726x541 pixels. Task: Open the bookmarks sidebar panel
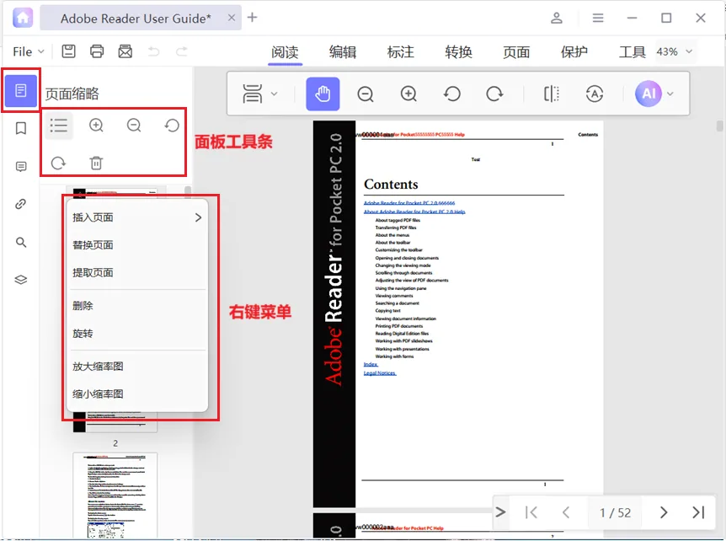[21, 128]
